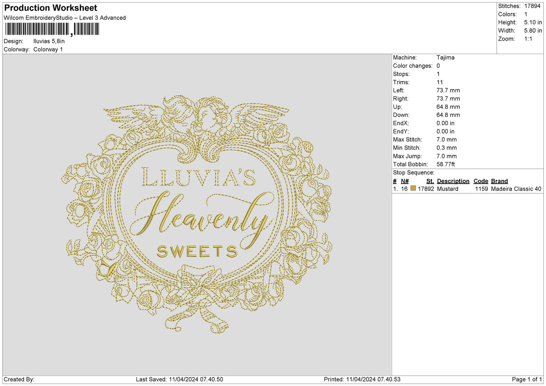Click the barcode under the worksheet header
Viewport: 546px width, 386px height.
[51, 30]
